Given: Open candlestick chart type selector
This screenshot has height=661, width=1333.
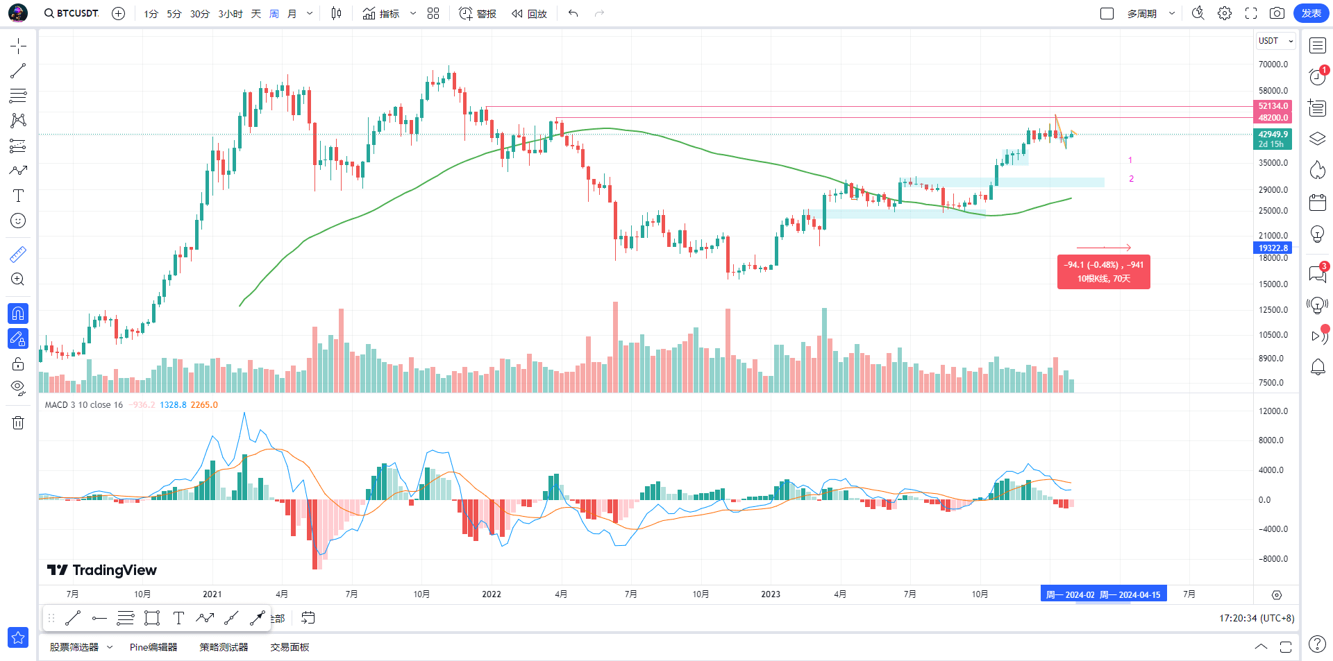Looking at the screenshot, I should pyautogui.click(x=337, y=13).
